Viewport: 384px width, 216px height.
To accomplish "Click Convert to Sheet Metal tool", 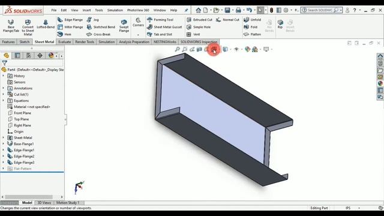I will tap(28, 28).
